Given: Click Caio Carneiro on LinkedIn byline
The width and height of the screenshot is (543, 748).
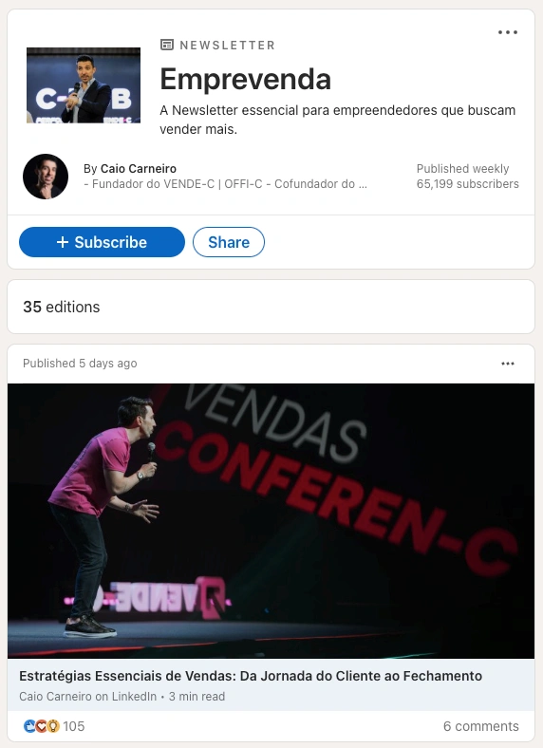Looking at the screenshot, I should (x=87, y=697).
